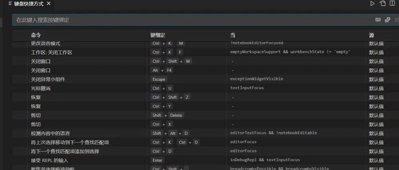Click the emptyWorkspaceSupport && workbenchState when expression
The image size is (399, 170).
click(290, 52)
